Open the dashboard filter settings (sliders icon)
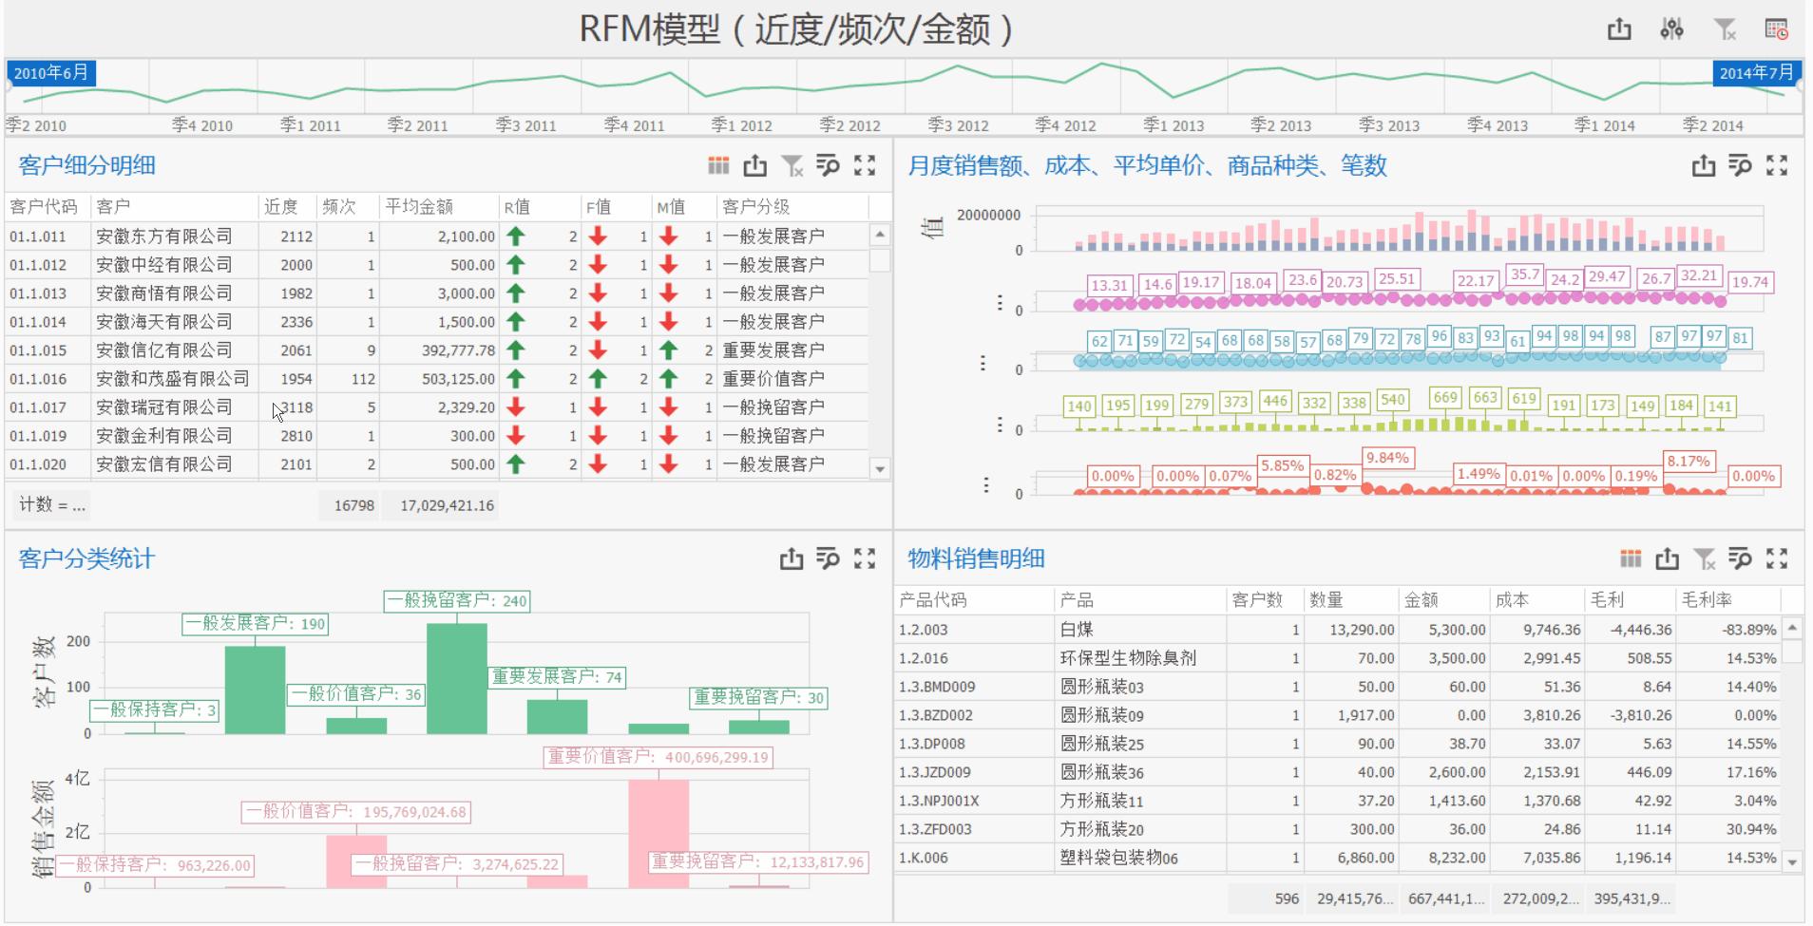1813x926 pixels. click(1673, 29)
